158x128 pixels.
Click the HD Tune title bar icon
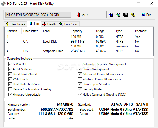pyautogui.click(x=3, y=4)
